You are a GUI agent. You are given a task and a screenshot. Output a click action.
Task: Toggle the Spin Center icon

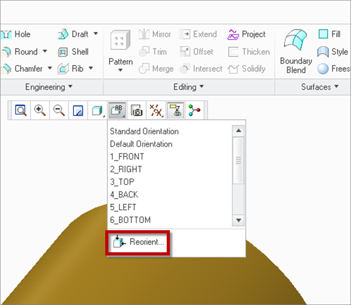(194, 110)
